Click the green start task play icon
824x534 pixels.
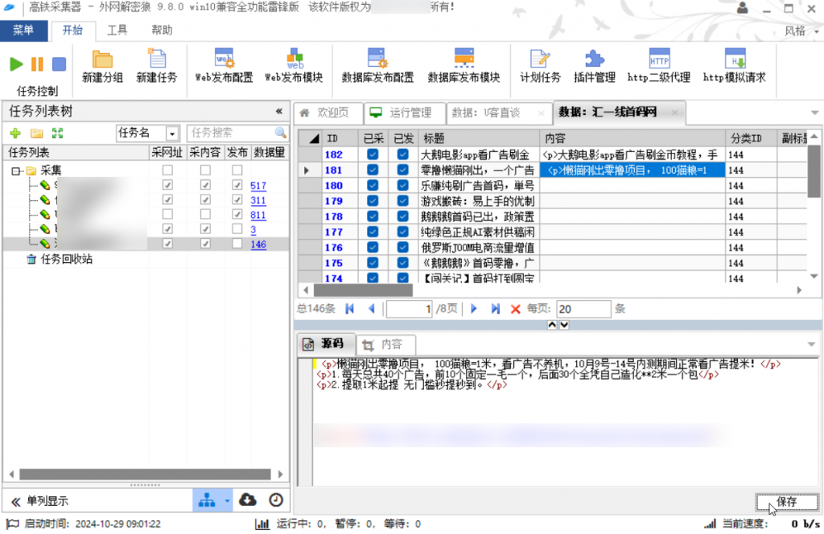[x=16, y=64]
